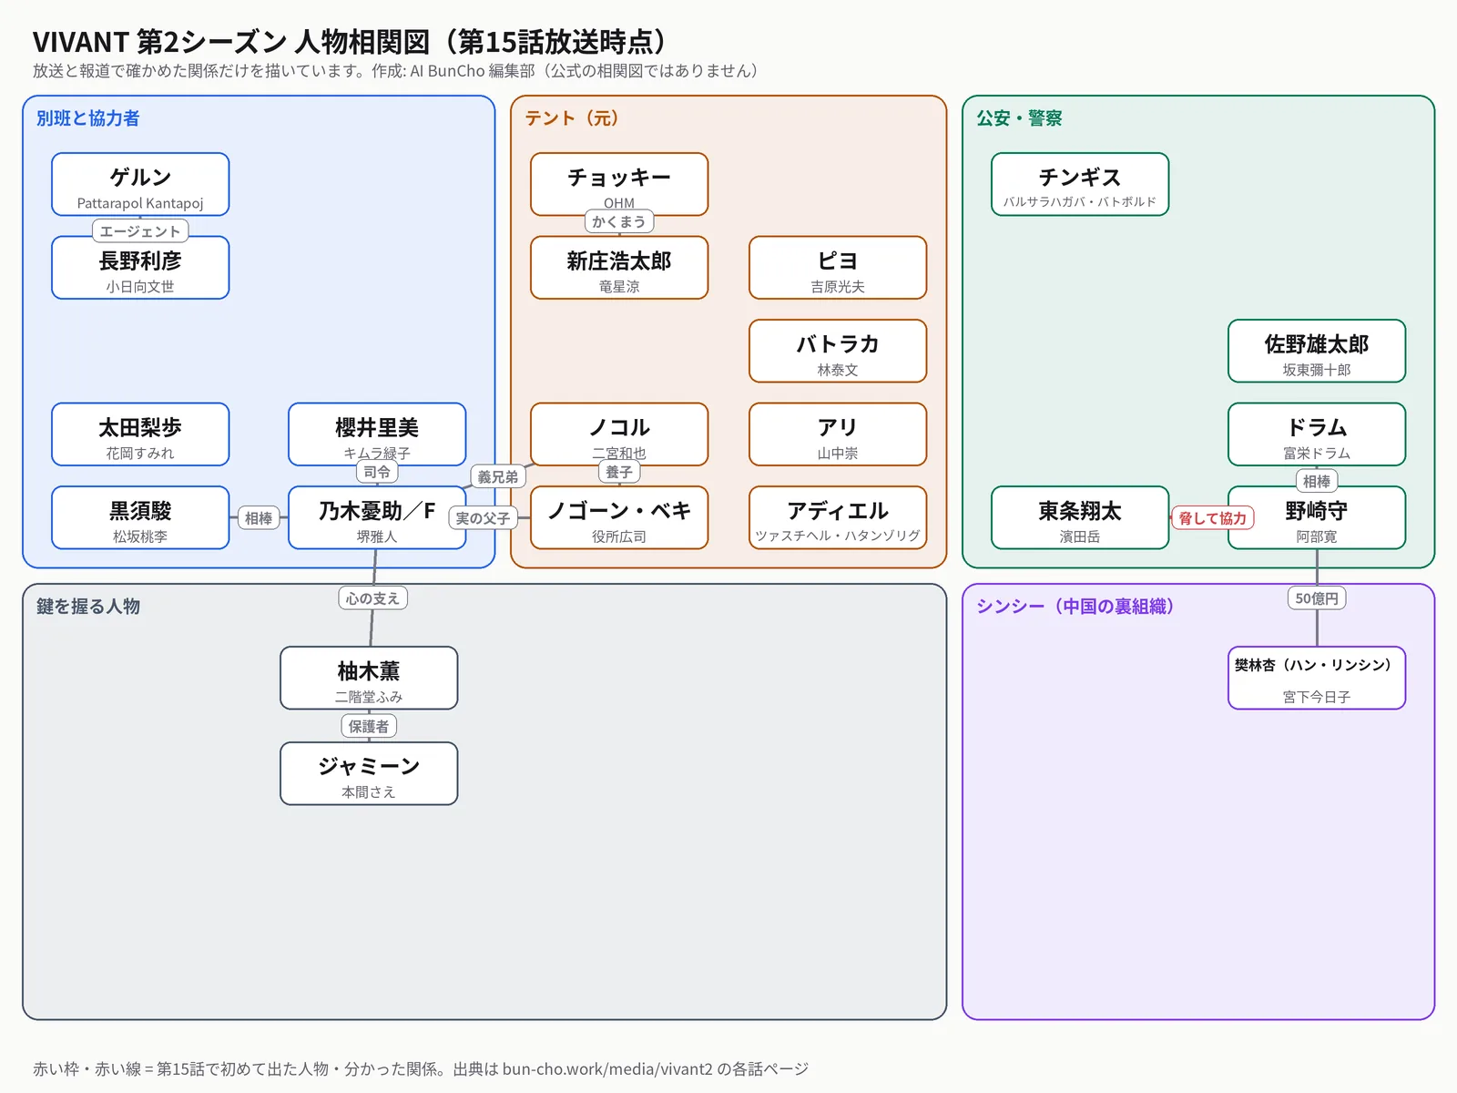The image size is (1457, 1093).
Task: Click the ドラム character card
Action: pos(1317,434)
